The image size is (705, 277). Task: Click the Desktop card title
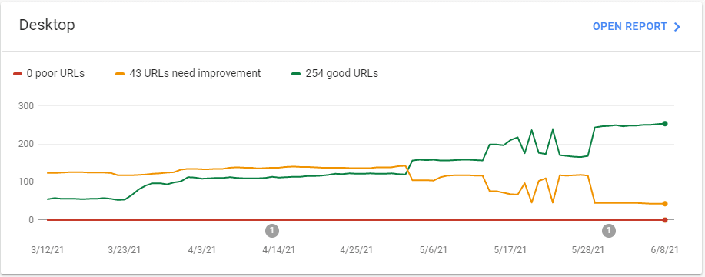pos(47,25)
